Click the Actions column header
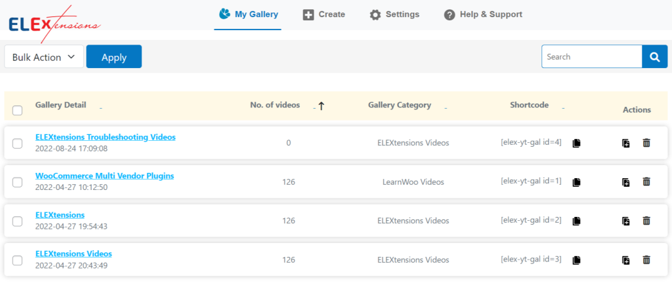 637,110
